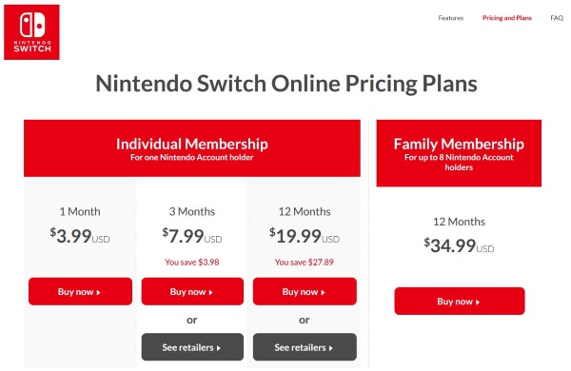Click the Nintendo Switch logo
The width and height of the screenshot is (571, 371).
(x=31, y=32)
